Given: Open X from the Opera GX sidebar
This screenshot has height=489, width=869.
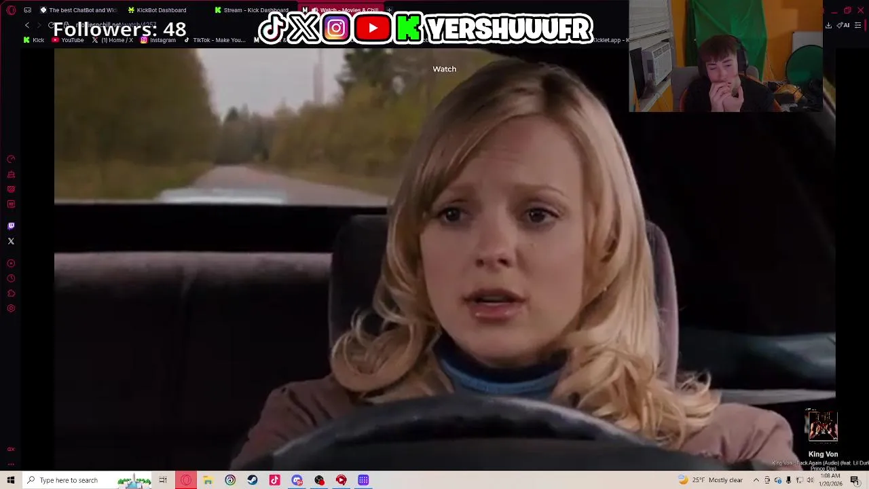Looking at the screenshot, I should (11, 241).
